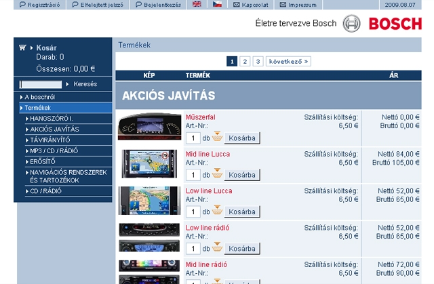Click the basket icon in Low line rádió row
434x284 pixels.
(217, 247)
